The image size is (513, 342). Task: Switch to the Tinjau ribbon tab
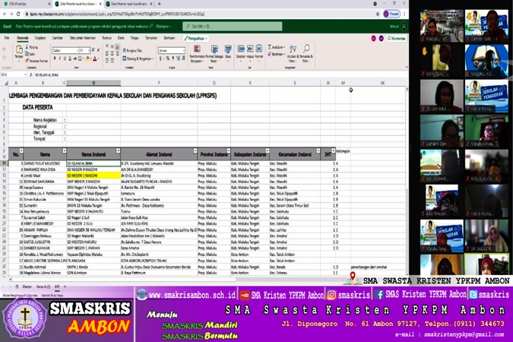135,38
